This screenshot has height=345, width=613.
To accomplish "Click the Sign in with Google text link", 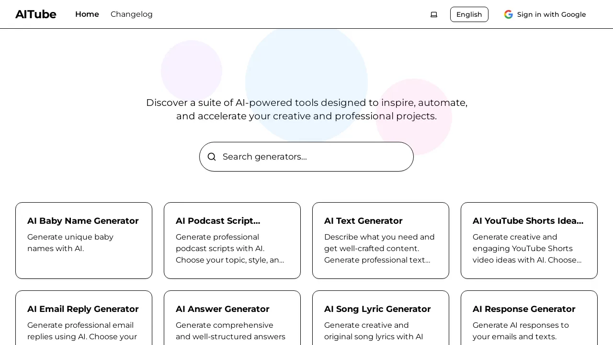I will coord(551,14).
